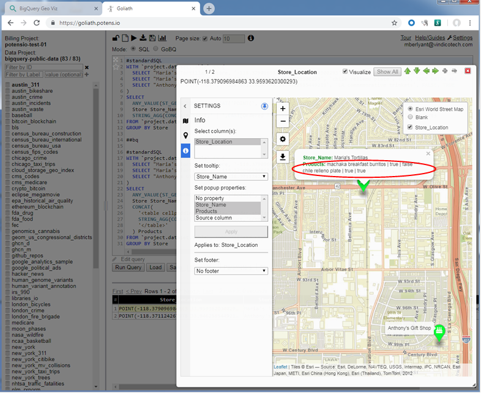Screen dimensions: 481x393
Task: Switch to BigQuery Geo Viz tab
Action: [53, 9]
